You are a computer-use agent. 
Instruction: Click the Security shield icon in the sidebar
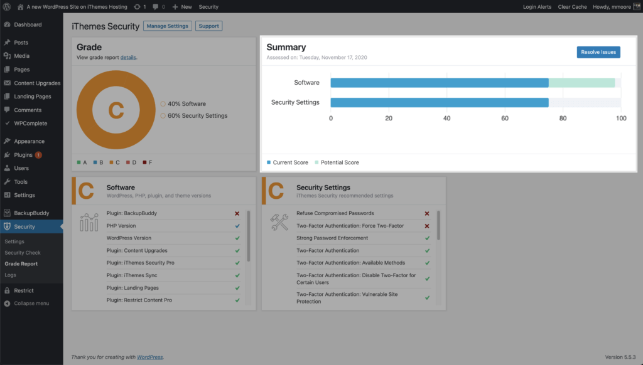click(7, 226)
